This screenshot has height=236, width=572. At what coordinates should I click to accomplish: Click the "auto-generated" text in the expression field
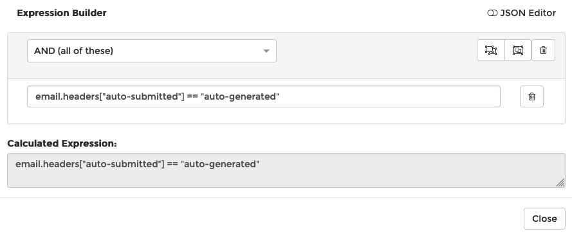coord(239,96)
